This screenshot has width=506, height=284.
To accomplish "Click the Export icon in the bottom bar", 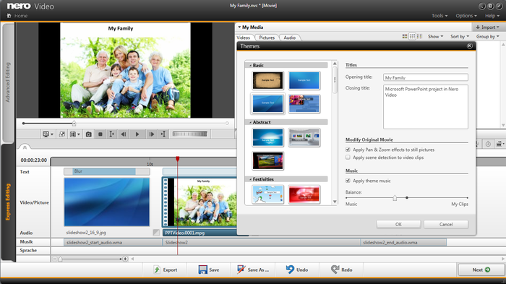I will (x=157, y=270).
